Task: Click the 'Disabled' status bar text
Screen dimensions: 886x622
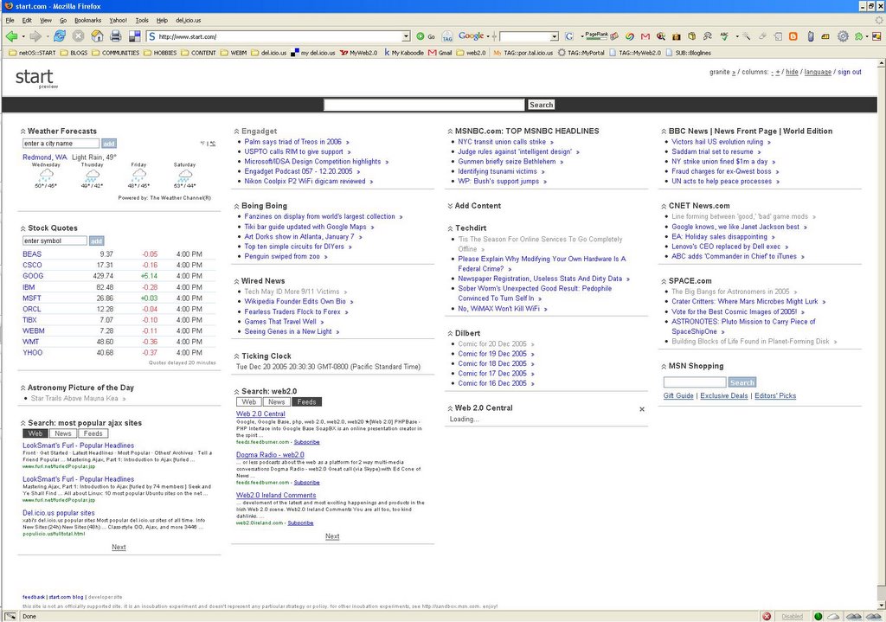Action: [x=792, y=616]
